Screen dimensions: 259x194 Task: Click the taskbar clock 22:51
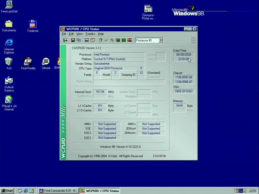coord(253,191)
